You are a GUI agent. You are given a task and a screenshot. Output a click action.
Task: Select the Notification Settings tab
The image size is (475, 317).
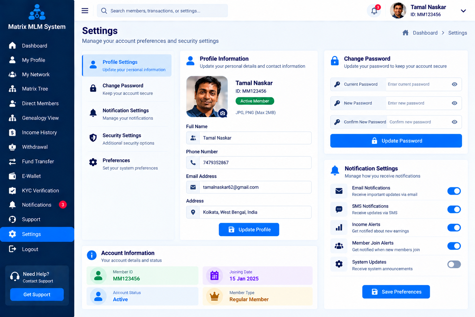[127, 114]
